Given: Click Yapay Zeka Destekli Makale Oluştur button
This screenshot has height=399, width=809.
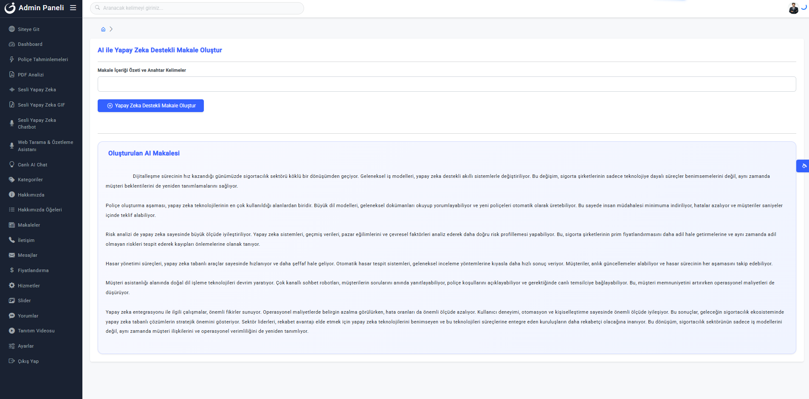Looking at the screenshot, I should pos(151,106).
